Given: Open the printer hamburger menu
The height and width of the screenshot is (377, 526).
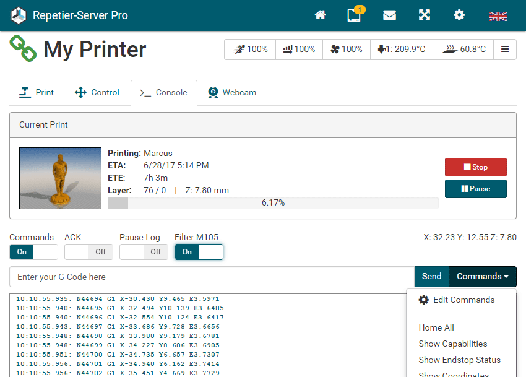Looking at the screenshot, I should tap(505, 50).
